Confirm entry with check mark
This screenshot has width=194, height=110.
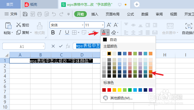coord(61,46)
